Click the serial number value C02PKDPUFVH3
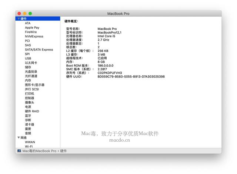 (110, 73)
